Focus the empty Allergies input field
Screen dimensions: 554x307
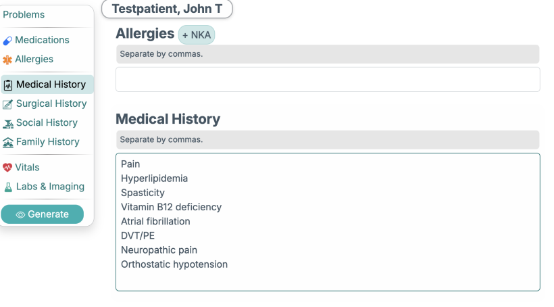tap(328, 79)
